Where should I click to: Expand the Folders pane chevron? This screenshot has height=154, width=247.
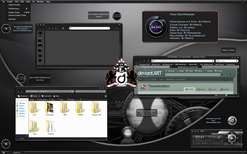pos(27,136)
